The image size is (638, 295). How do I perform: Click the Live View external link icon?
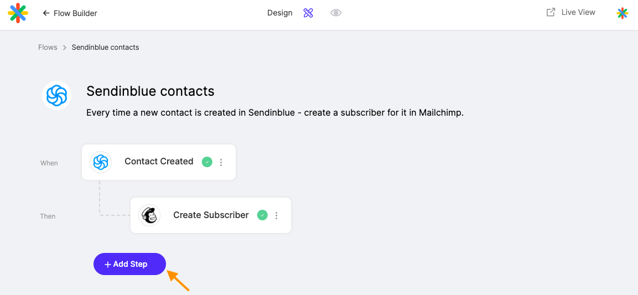[551, 12]
